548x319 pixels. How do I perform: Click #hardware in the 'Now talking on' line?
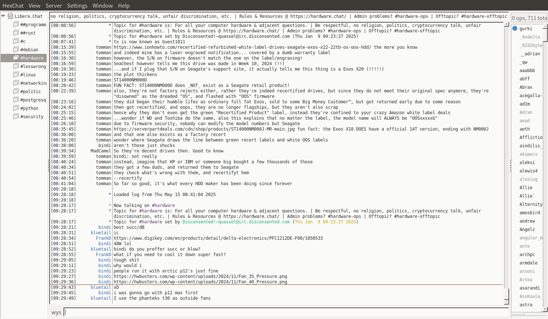tap(163, 206)
